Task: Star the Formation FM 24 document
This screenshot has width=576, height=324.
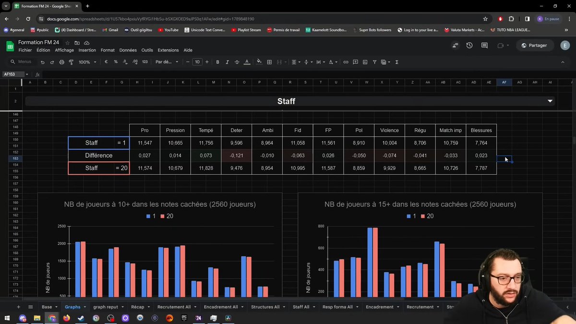Action: click(67, 43)
